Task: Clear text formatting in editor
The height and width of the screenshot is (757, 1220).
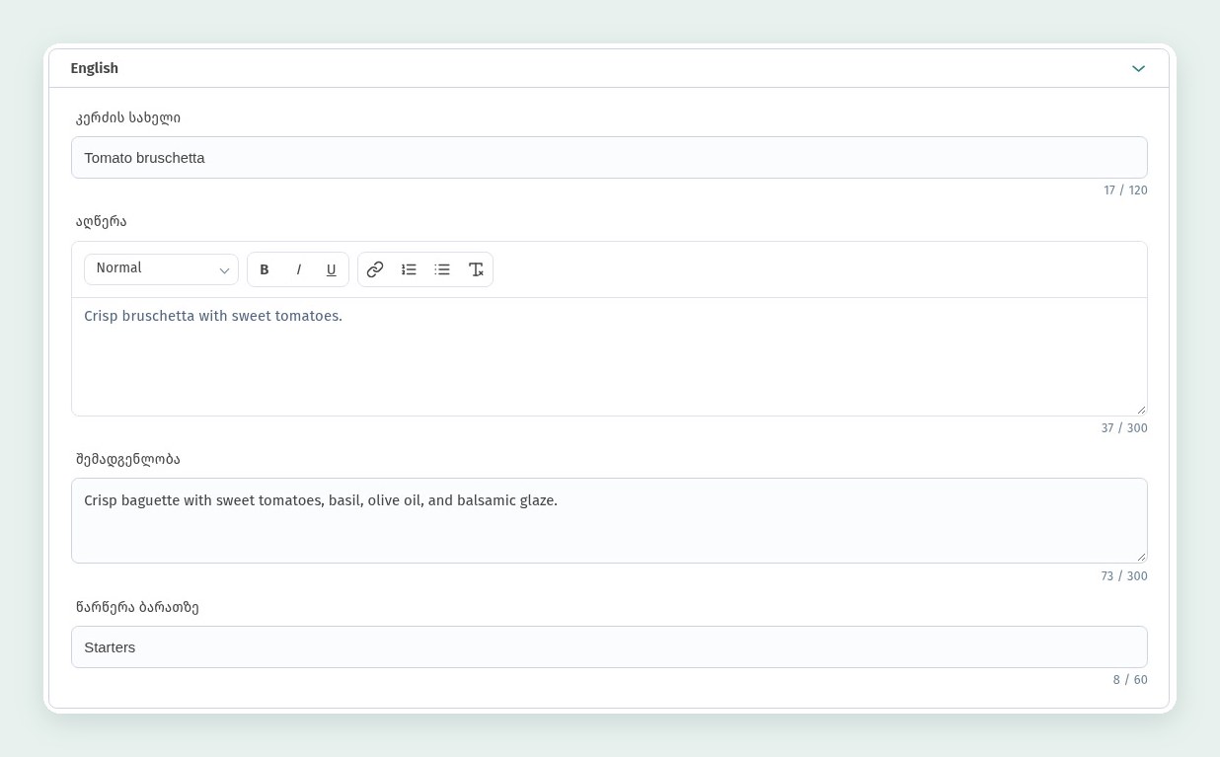Action: pyautogui.click(x=476, y=269)
